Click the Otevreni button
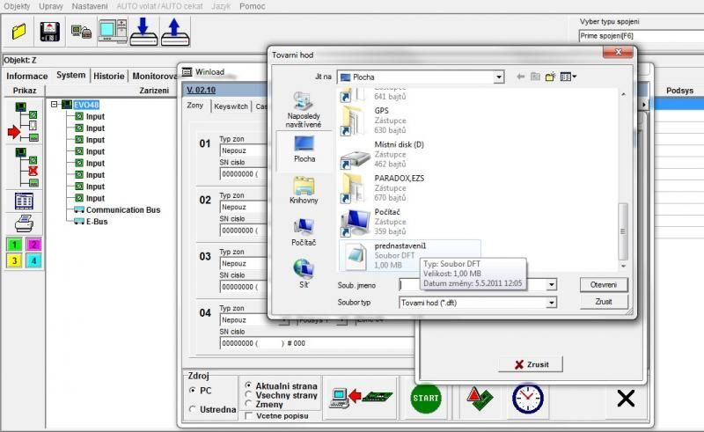The image size is (704, 432). click(x=603, y=285)
